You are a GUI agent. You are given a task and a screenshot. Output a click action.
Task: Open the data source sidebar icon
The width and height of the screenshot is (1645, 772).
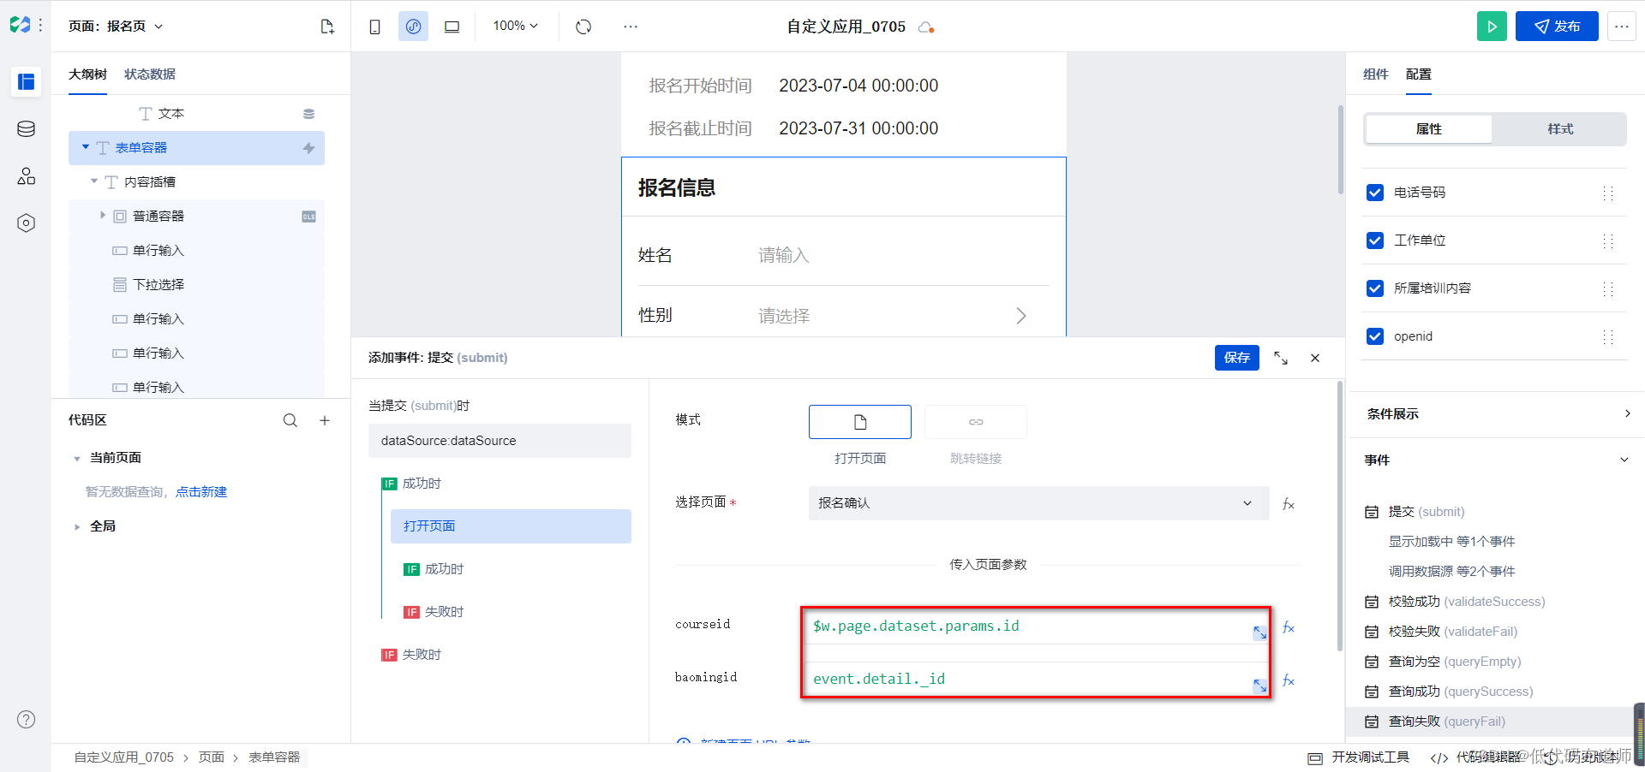click(x=26, y=129)
